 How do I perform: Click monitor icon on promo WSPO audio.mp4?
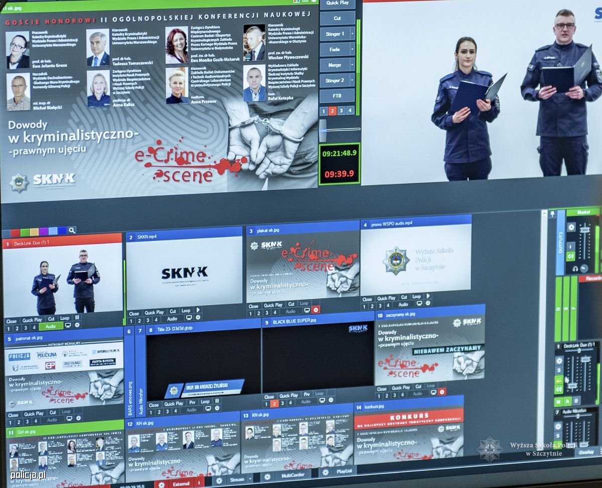point(419,304)
